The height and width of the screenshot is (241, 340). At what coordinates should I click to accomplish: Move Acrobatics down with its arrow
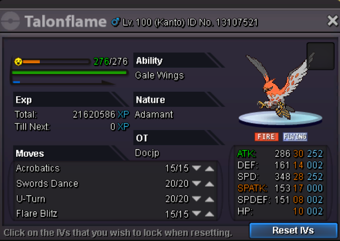(x=197, y=168)
